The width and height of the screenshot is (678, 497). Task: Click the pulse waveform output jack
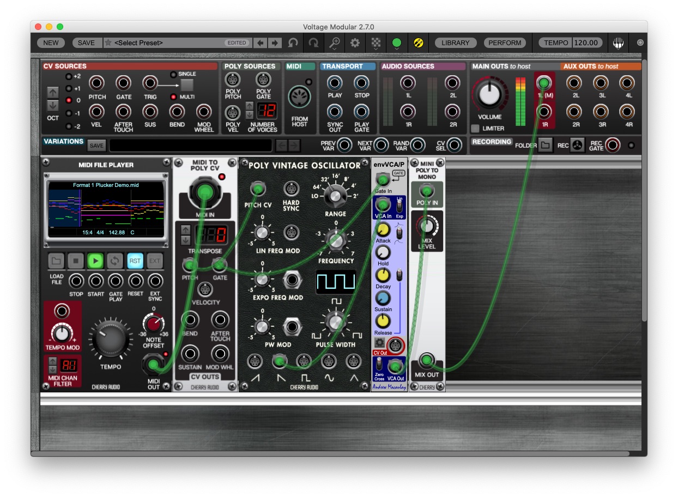coord(304,361)
